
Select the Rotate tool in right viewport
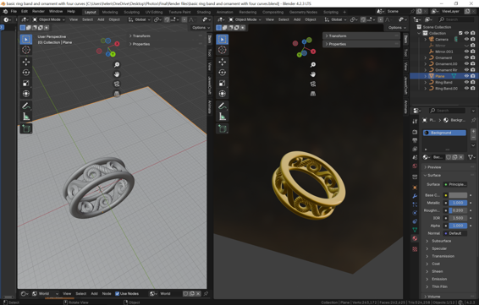tap(222, 73)
